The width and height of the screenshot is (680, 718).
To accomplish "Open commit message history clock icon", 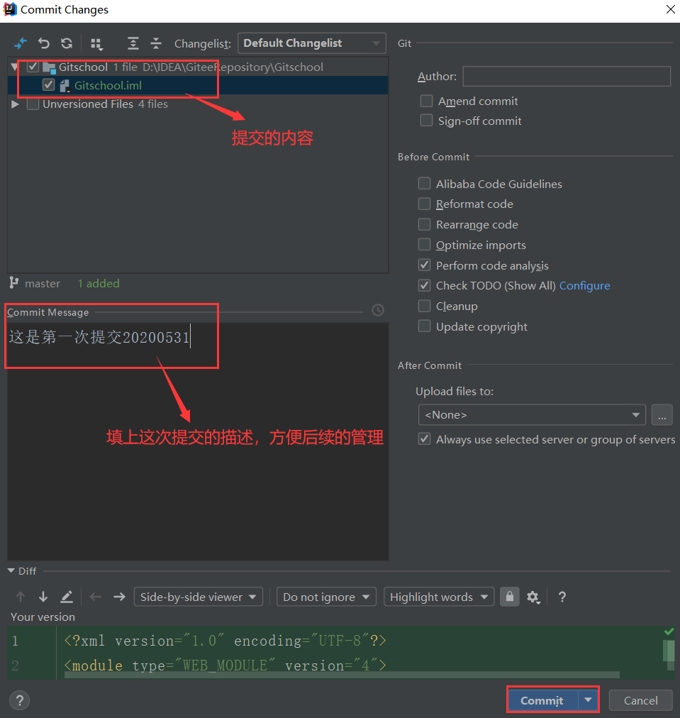I will point(378,311).
